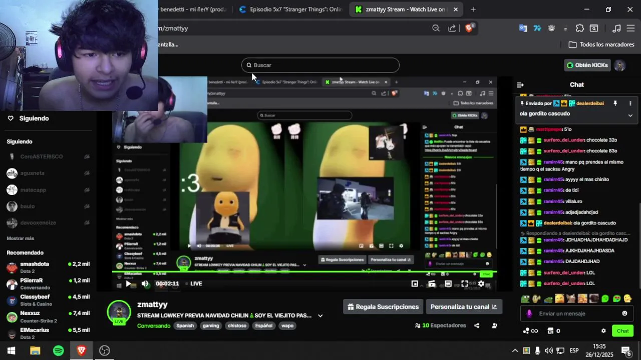Open pinned message options menu
This screenshot has height=360, width=641.
point(630,103)
